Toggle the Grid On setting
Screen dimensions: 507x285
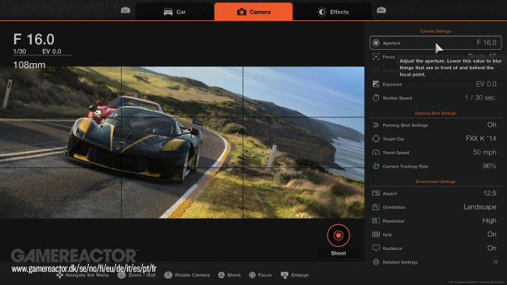click(x=491, y=234)
